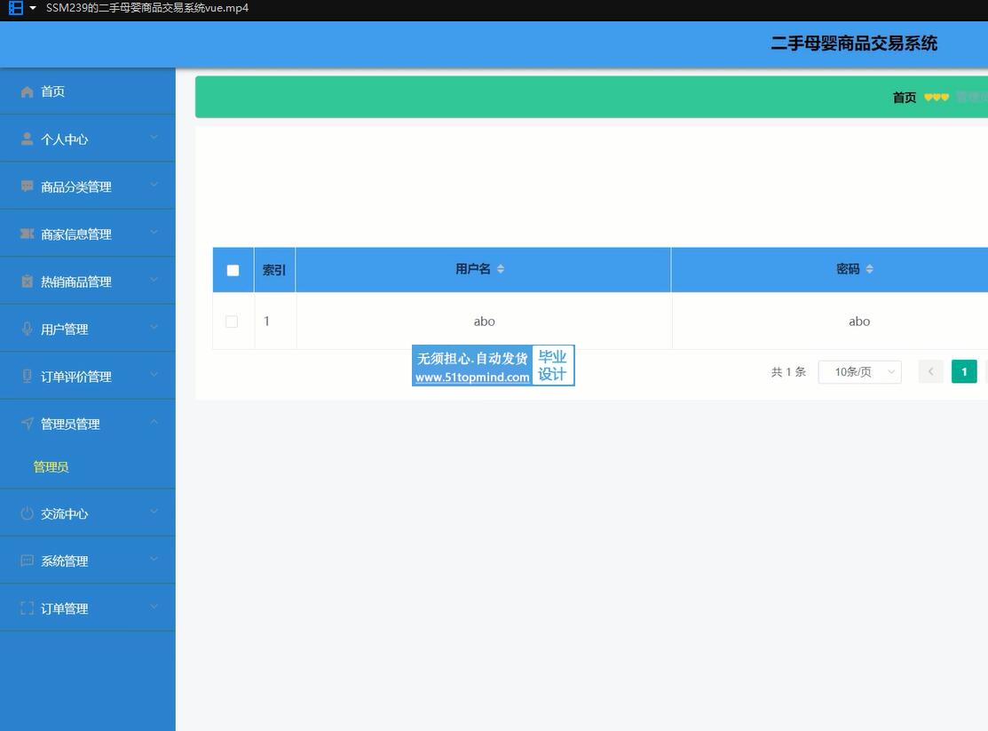Viewport: 988px width, 731px height.
Task: Go to page 1 in pagination
Action: [x=964, y=371]
